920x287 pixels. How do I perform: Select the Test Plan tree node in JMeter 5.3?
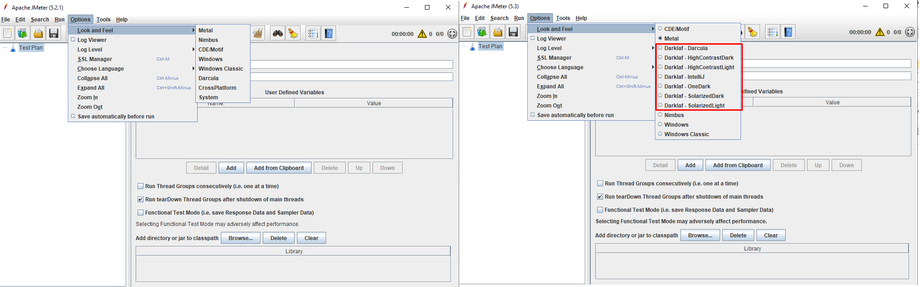point(491,46)
